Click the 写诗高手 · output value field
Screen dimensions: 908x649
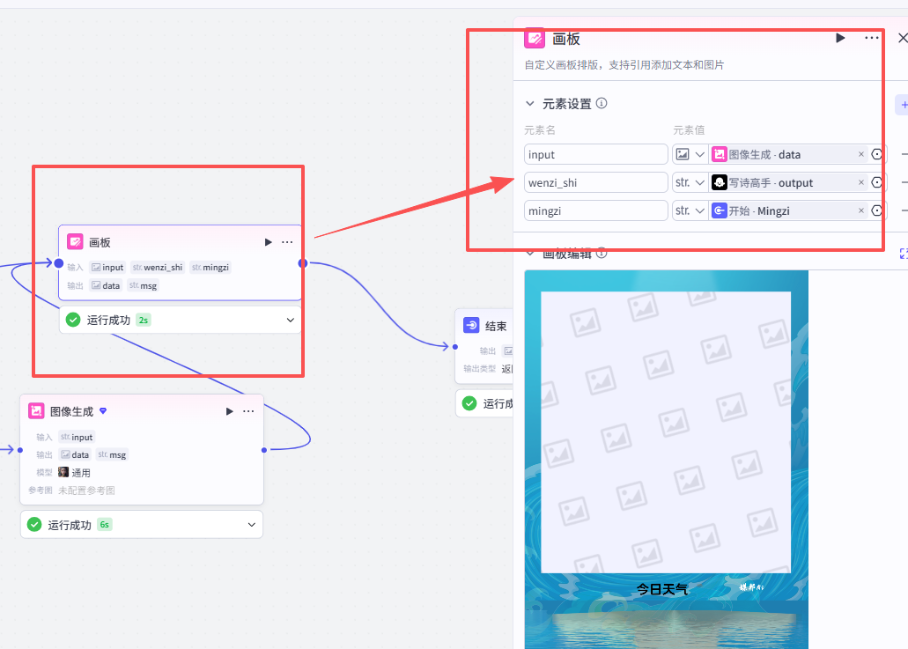point(788,183)
